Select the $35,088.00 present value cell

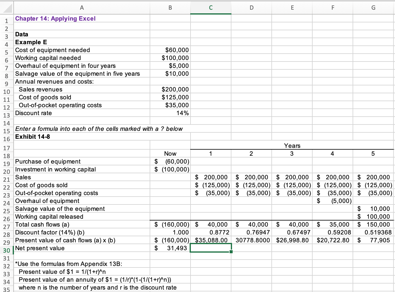211,241
